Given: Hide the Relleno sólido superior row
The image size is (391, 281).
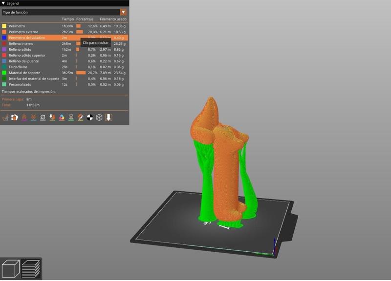Looking at the screenshot, I should click(x=65, y=55).
